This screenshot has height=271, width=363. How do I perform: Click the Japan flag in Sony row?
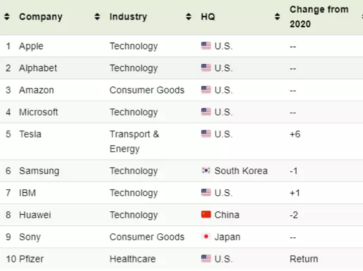tap(206, 237)
